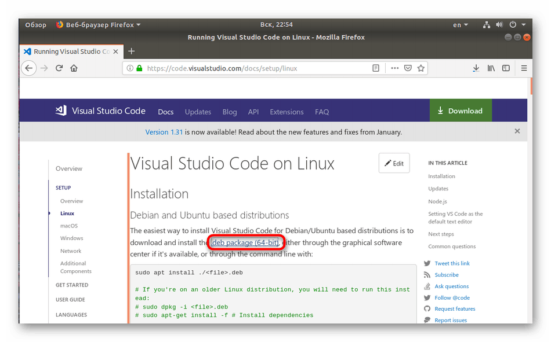Viewport: 551px width, 342px height.
Task: Open Extensions in the site navigation
Action: [x=287, y=112]
